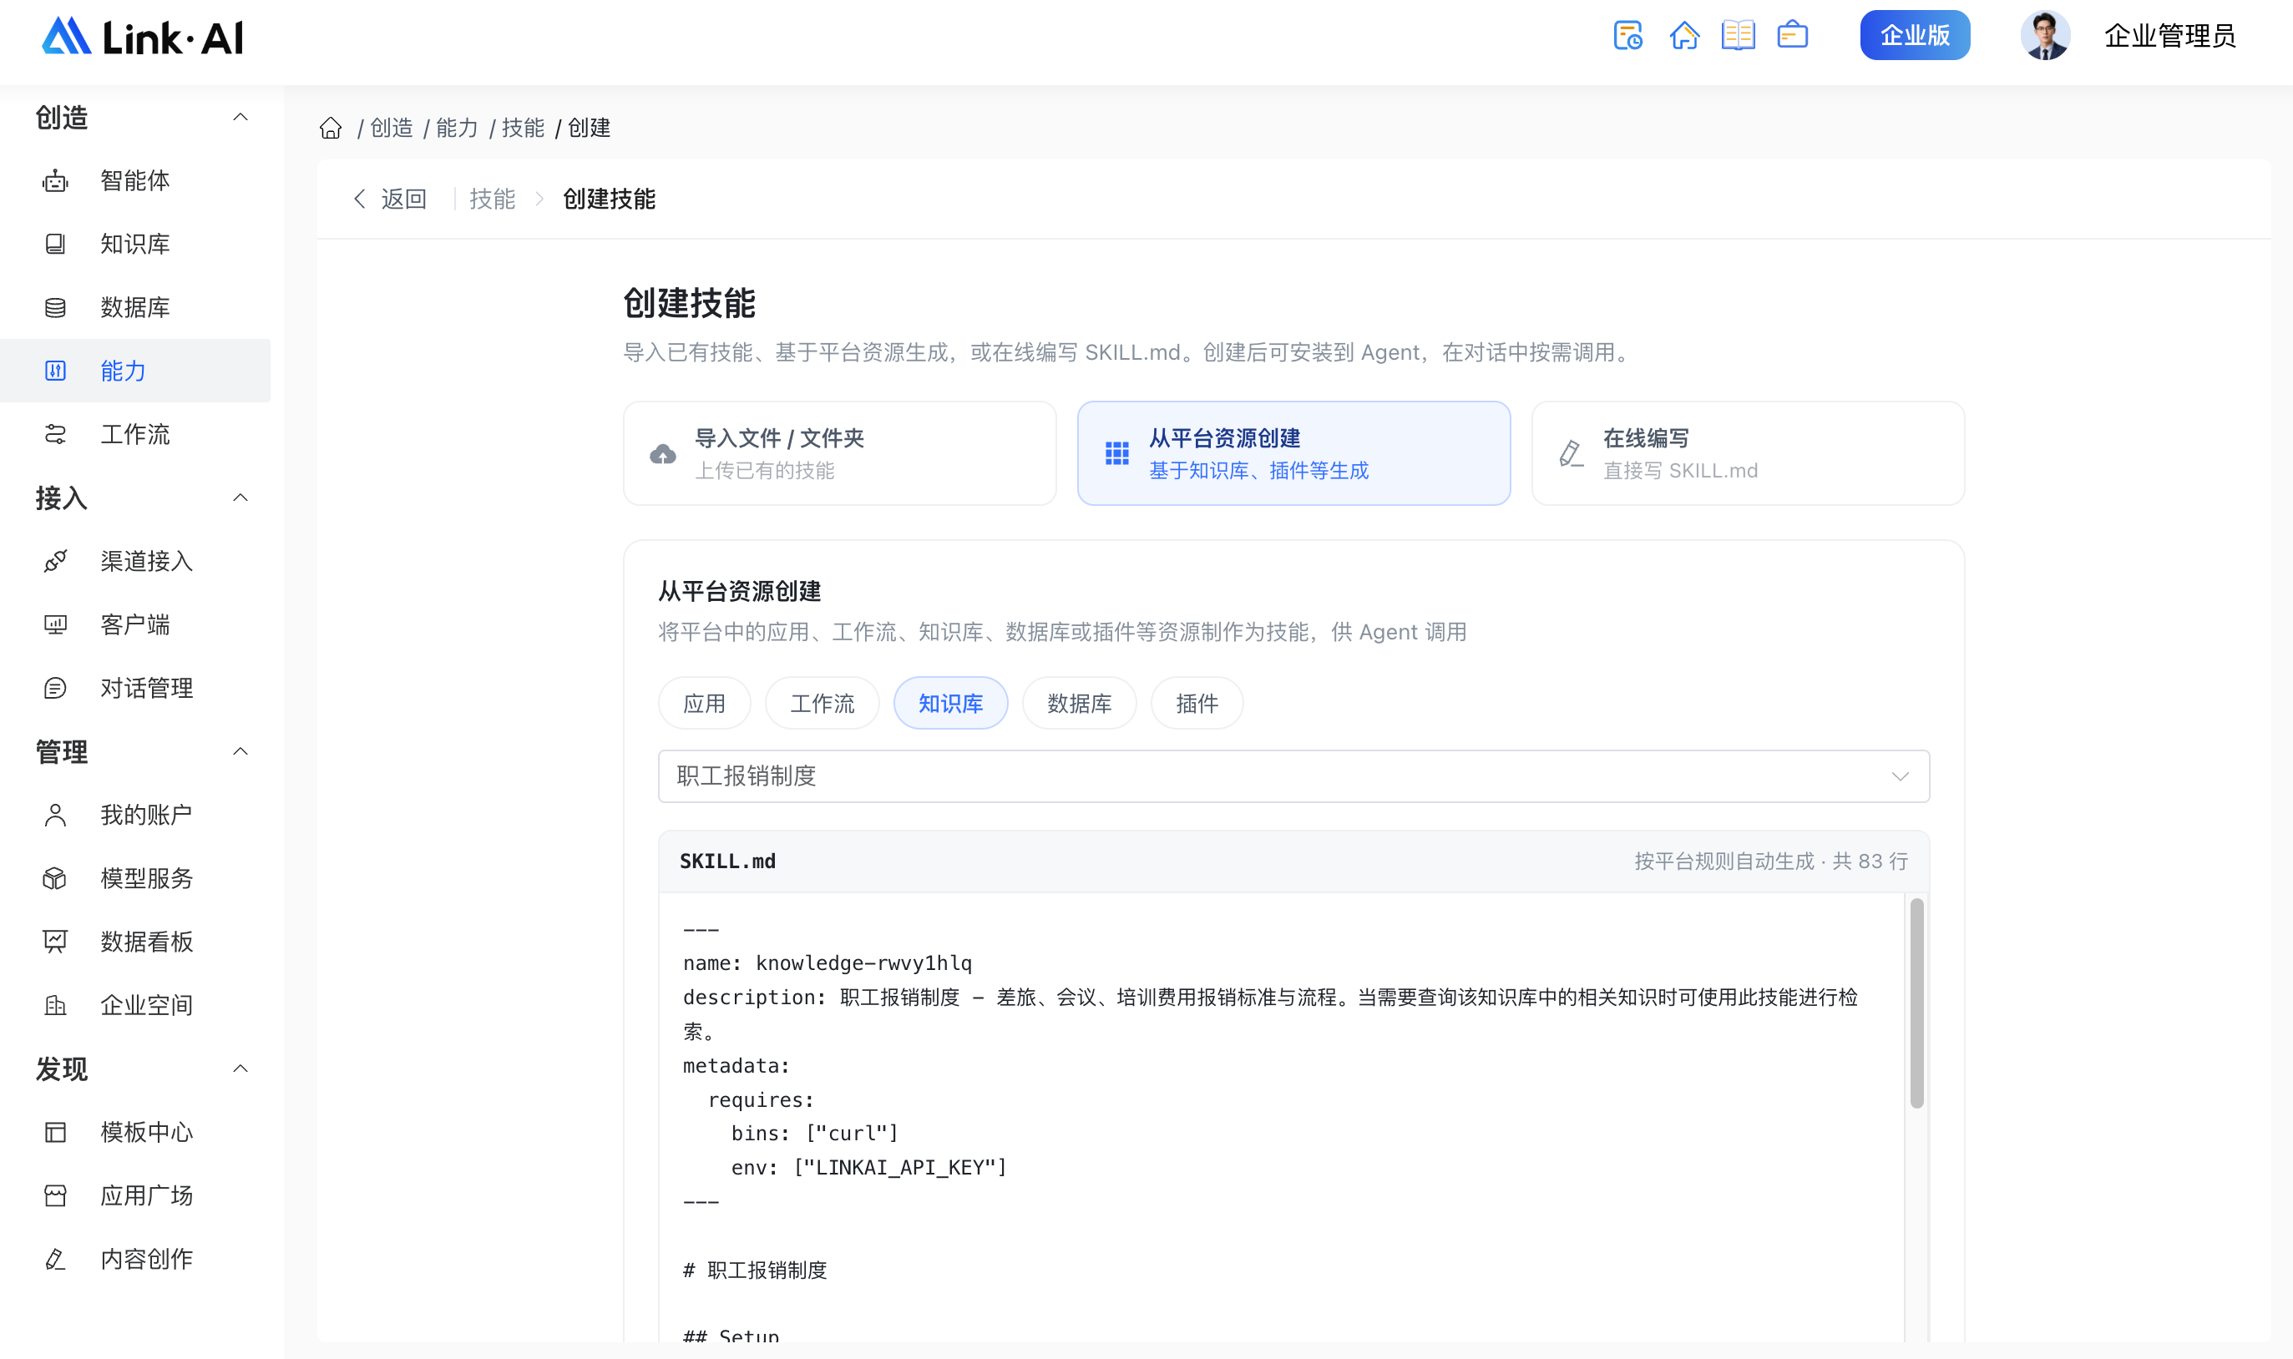Click the cloud upload icon in import card
2293x1359 pixels.
tap(662, 454)
